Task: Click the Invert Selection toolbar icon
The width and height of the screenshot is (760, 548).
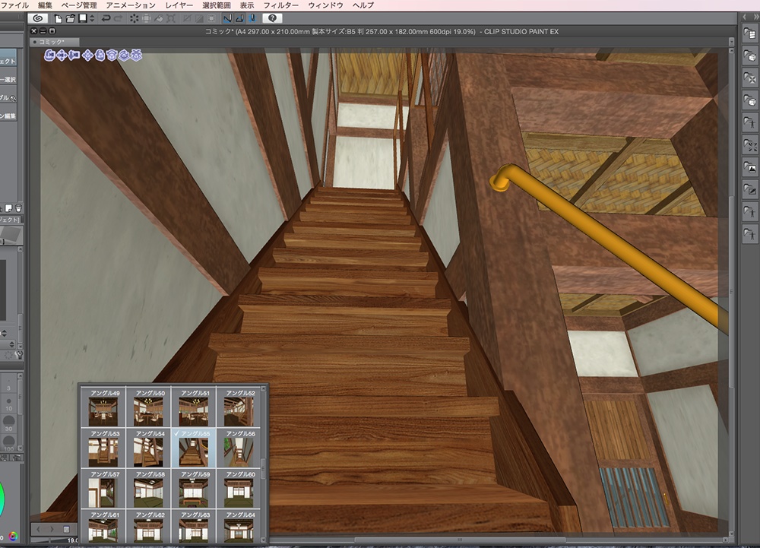Action: coord(199,18)
